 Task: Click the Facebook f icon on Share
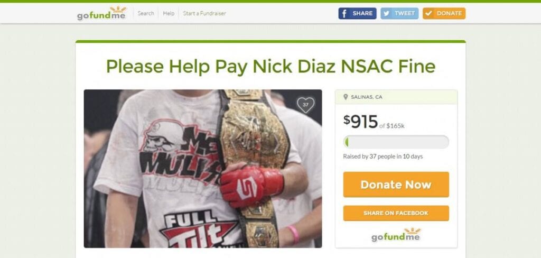pos(344,13)
